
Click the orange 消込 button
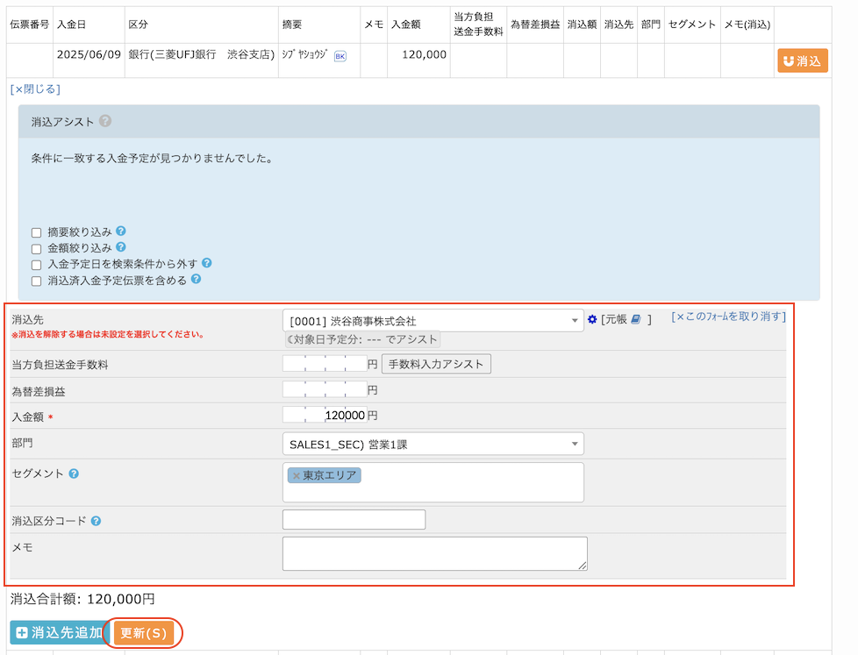click(x=802, y=60)
